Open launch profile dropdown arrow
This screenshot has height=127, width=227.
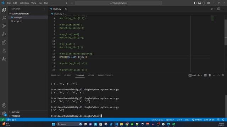[x=201, y=75]
